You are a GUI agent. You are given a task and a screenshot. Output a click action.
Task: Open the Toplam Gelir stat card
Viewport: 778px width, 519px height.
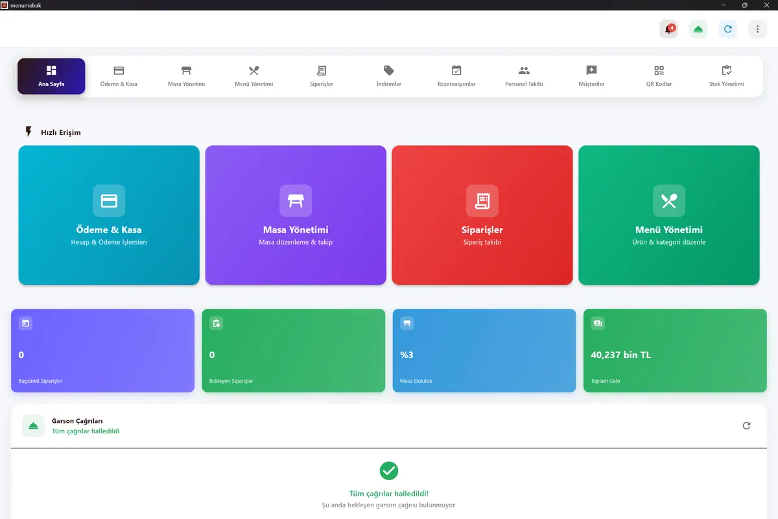675,350
